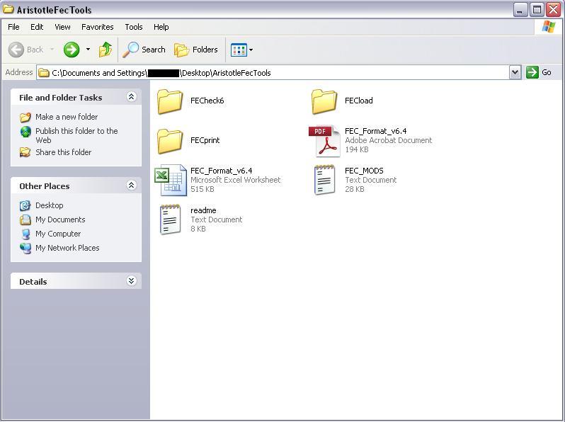This screenshot has width=565, height=422.
Task: Toggle the Folders pane button
Action: pos(196,50)
